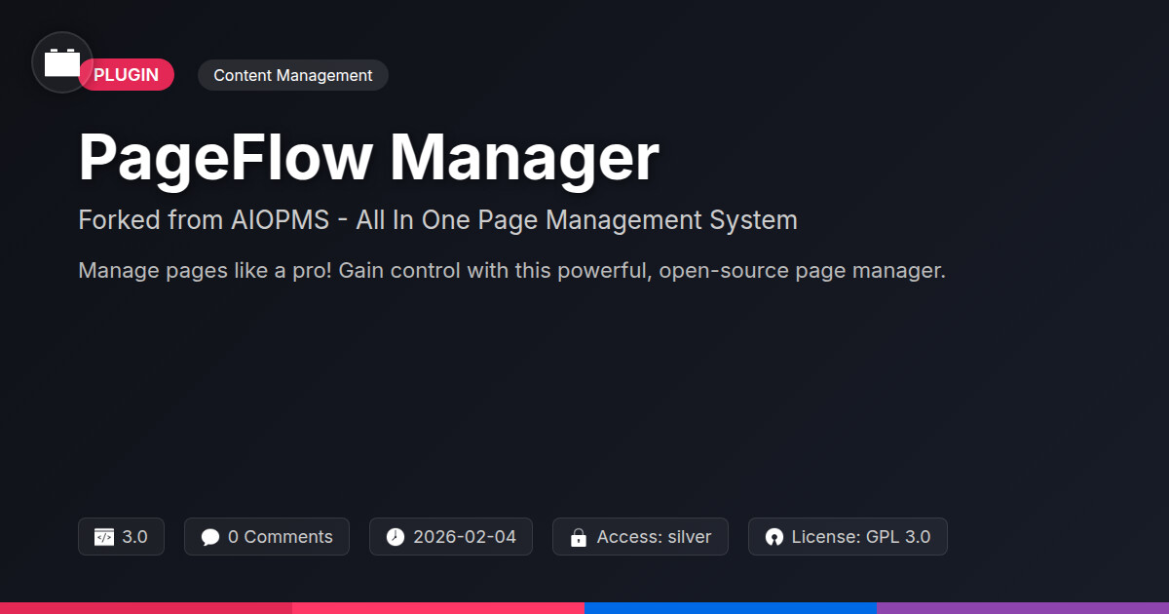The width and height of the screenshot is (1169, 614).
Task: Click the open-source license icon
Action: 774,537
